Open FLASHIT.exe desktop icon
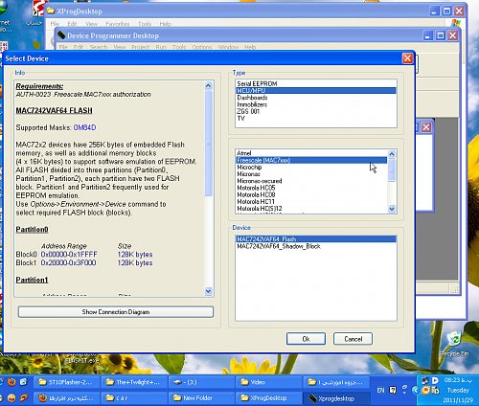This screenshot has width=479, height=406. [81, 360]
